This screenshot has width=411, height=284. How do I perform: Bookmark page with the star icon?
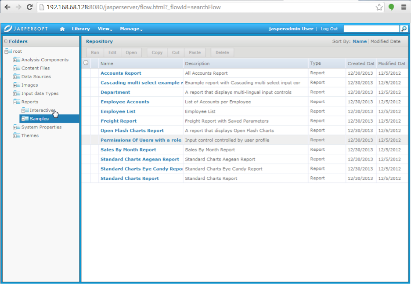pos(379,7)
